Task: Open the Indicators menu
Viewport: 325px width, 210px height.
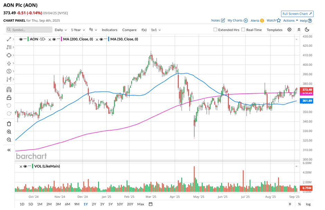Action: pos(110,30)
